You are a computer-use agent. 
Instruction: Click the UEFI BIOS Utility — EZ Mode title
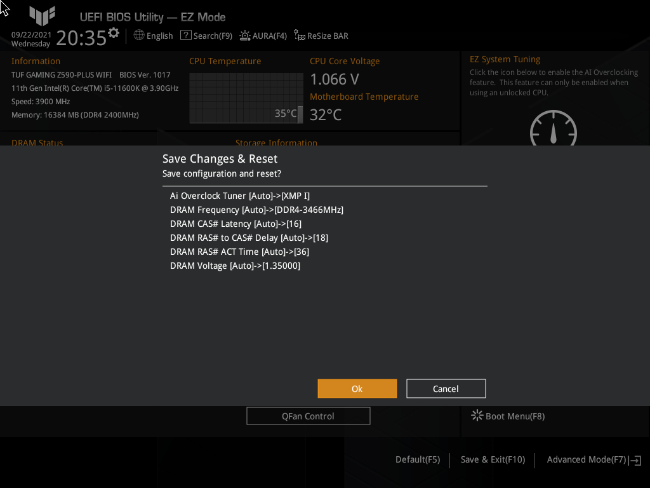click(152, 17)
